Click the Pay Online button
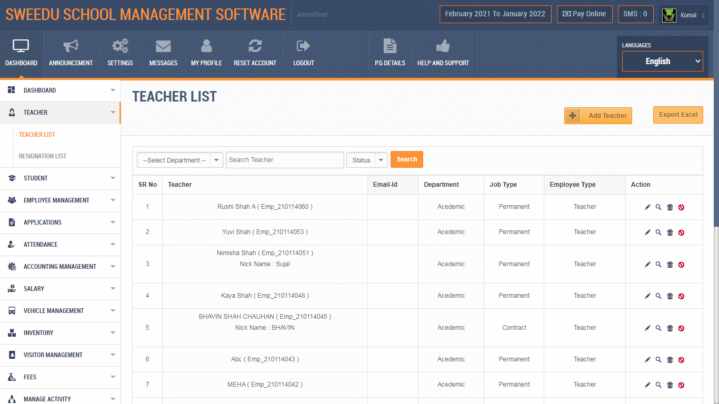 coord(584,14)
